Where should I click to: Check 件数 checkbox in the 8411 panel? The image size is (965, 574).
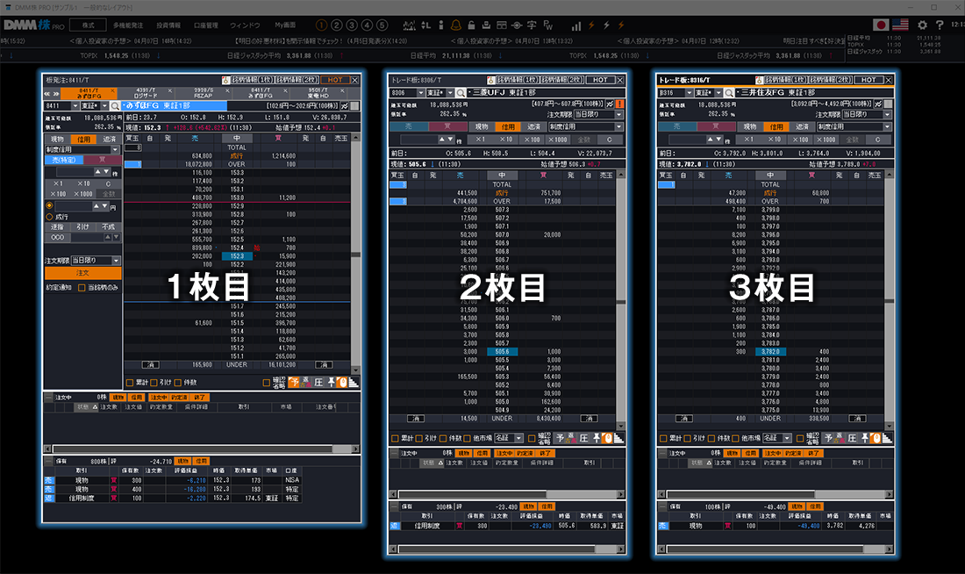[x=178, y=383]
